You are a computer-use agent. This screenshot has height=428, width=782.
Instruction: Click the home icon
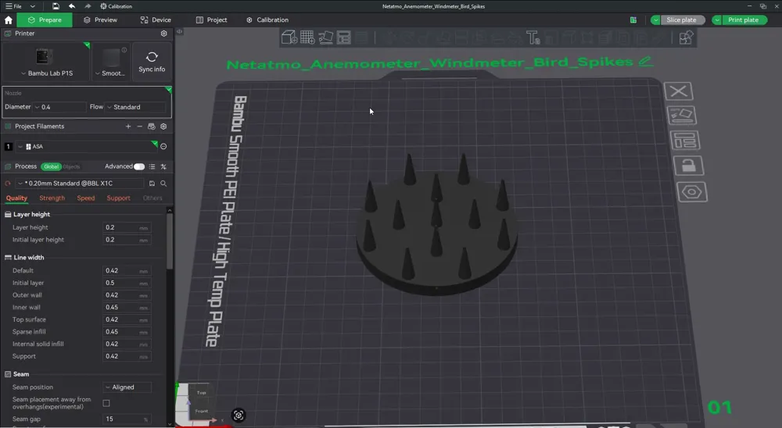(9, 20)
